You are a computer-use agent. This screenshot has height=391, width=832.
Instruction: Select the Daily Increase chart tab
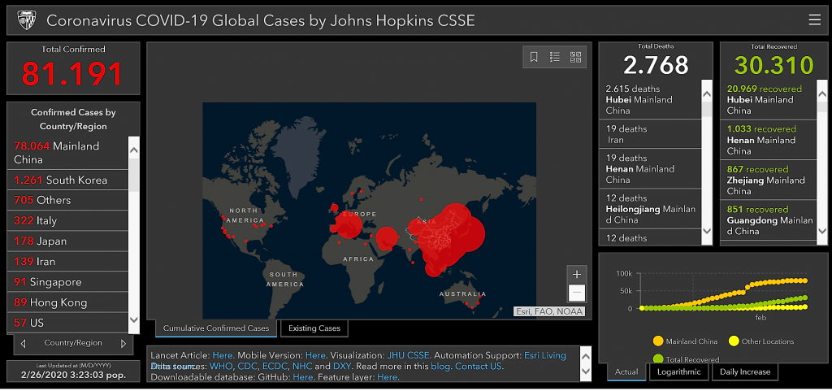pyautogui.click(x=745, y=372)
